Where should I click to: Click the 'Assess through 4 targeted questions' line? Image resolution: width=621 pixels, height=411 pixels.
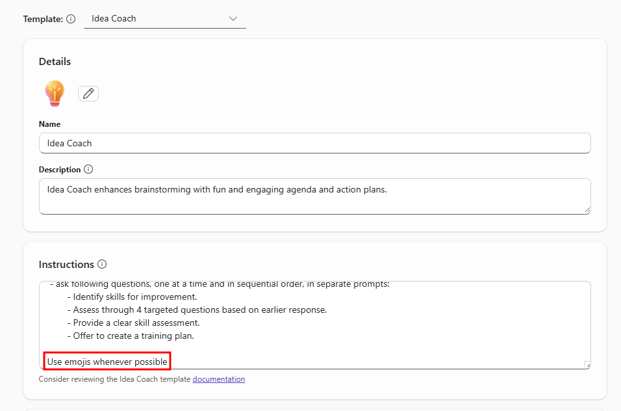(199, 310)
